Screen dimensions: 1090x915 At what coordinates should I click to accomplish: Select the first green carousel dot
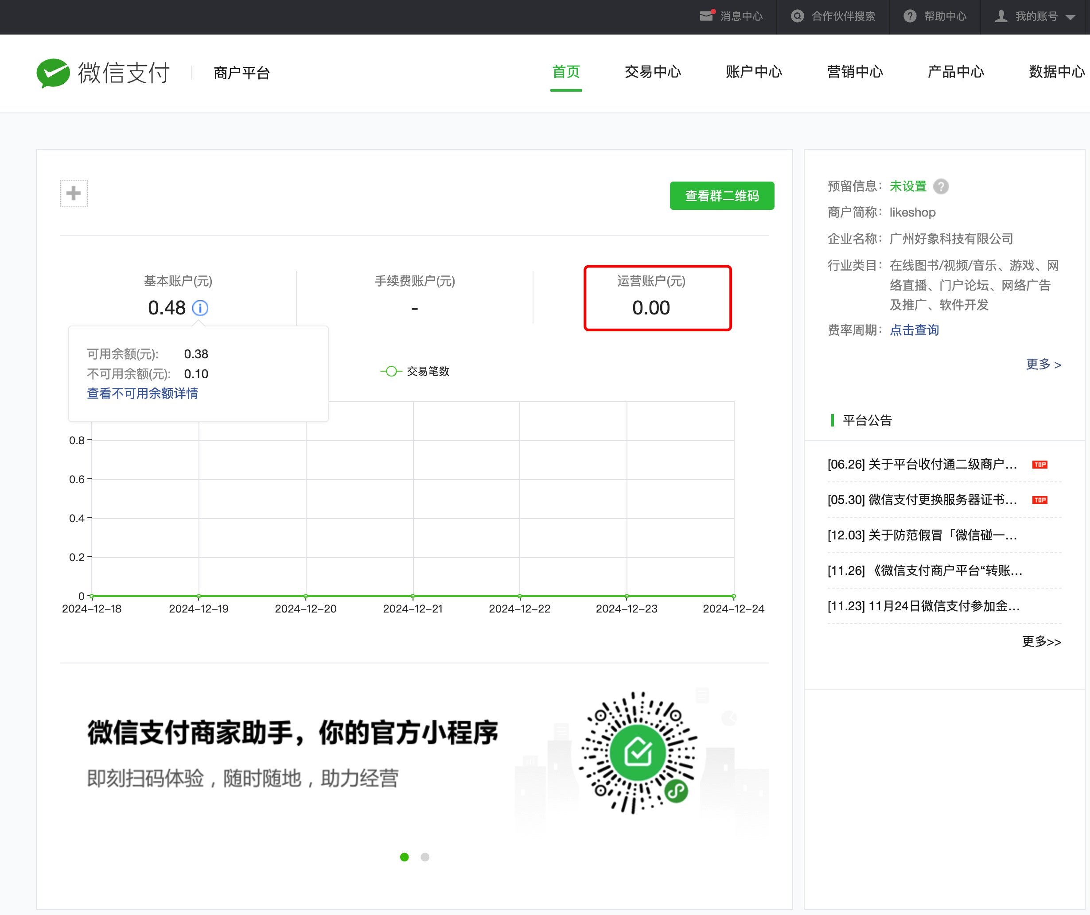coord(405,857)
